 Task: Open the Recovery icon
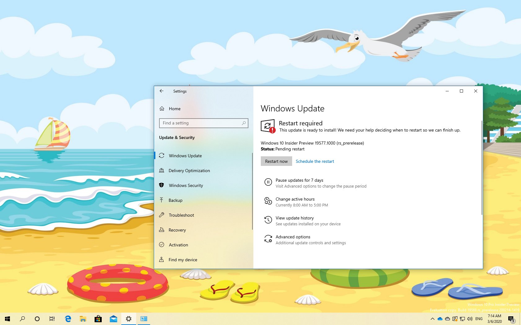click(162, 230)
